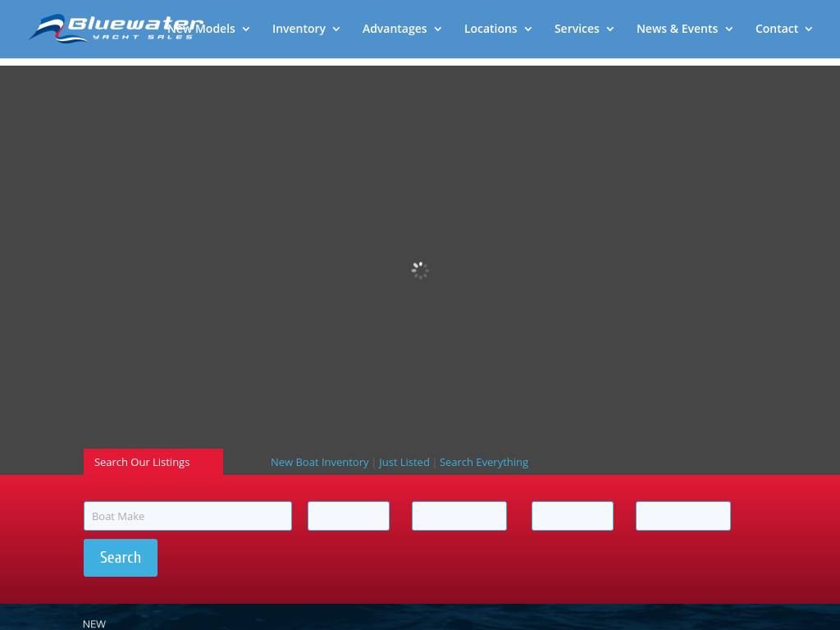The width and height of the screenshot is (840, 630).
Task: Click the fourth search field in the row
Action: tap(572, 516)
